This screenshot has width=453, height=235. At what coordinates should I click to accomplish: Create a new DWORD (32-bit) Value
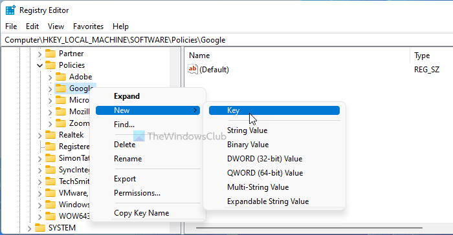(x=274, y=159)
